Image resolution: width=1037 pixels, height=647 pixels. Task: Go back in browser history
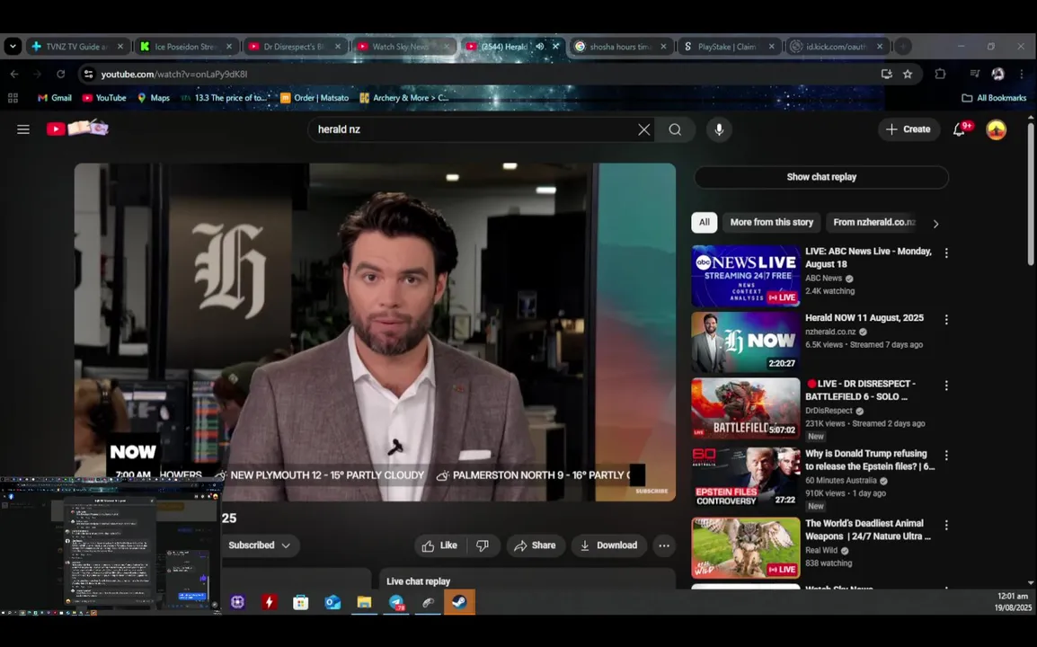[x=14, y=74]
